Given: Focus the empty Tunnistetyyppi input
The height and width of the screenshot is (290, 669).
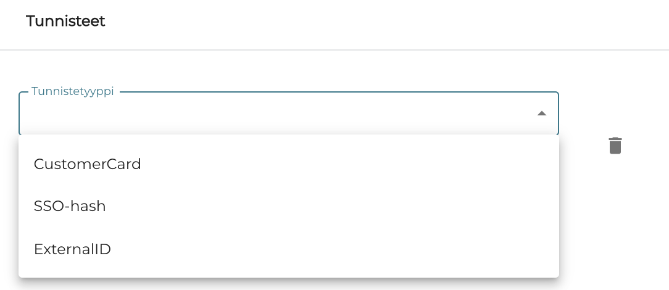Looking at the screenshot, I should (278, 114).
